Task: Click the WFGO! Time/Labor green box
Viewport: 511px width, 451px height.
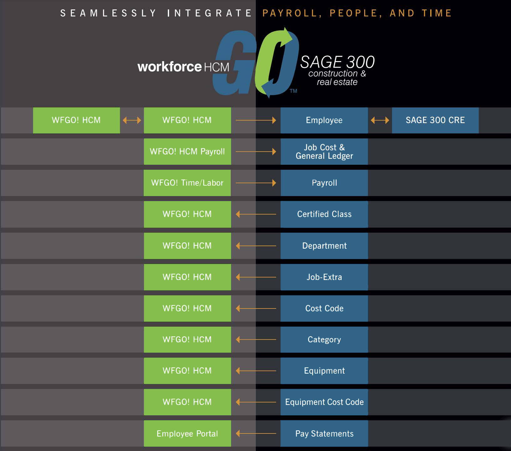Action: click(x=187, y=183)
